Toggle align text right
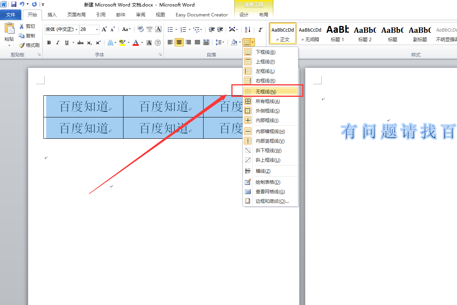Image resolution: width=457 pixels, height=305 pixels. [188, 42]
